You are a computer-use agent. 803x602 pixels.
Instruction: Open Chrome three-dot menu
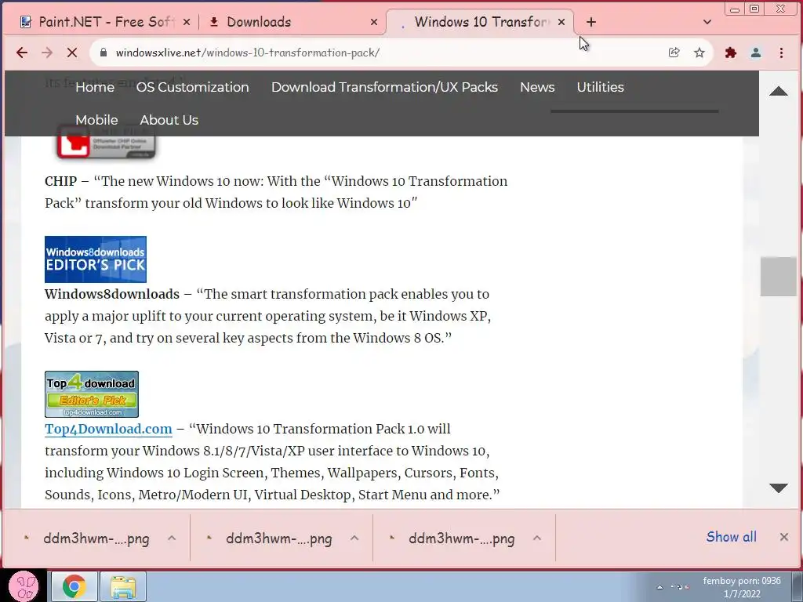pos(781,53)
